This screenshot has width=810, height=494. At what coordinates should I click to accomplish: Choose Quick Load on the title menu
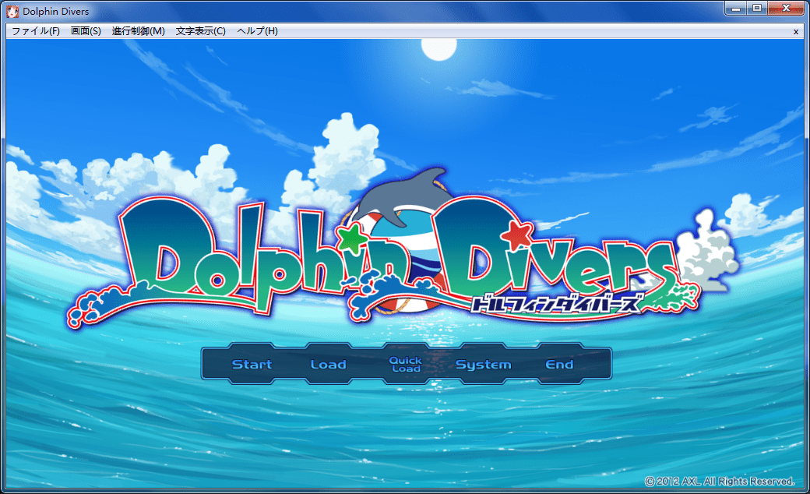(405, 365)
